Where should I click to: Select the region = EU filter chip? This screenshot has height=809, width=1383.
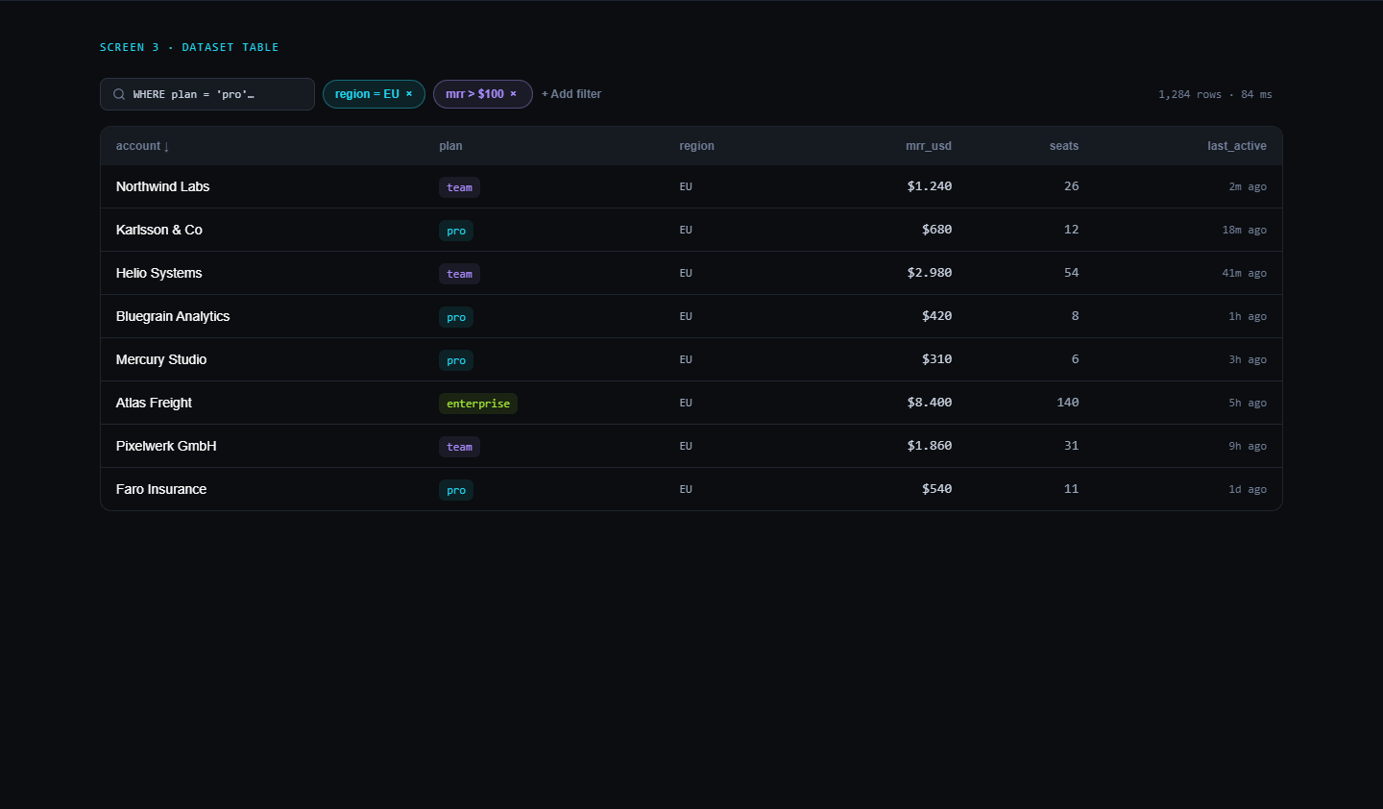[374, 94]
